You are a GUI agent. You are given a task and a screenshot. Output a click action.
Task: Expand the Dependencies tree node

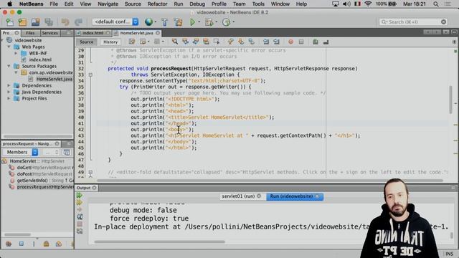click(x=9, y=85)
